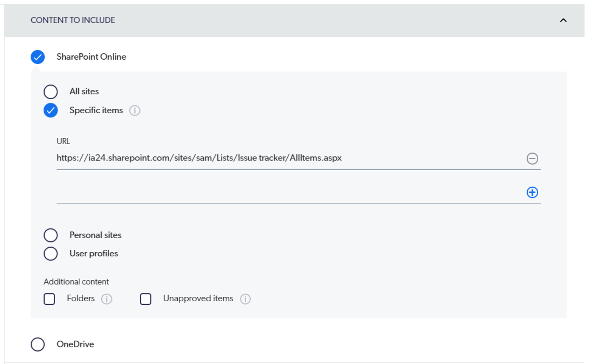
Task: Show info tooltip for Specific items
Action: (135, 111)
